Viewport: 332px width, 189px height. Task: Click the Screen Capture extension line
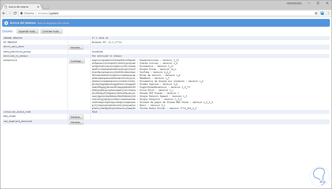click(135, 84)
